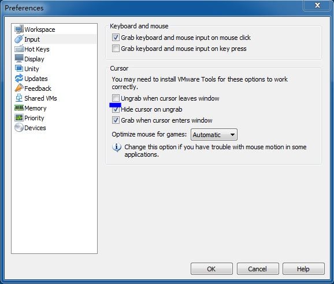Enable grab input on key press
Viewport: 334px width, 284px height.
(116, 49)
